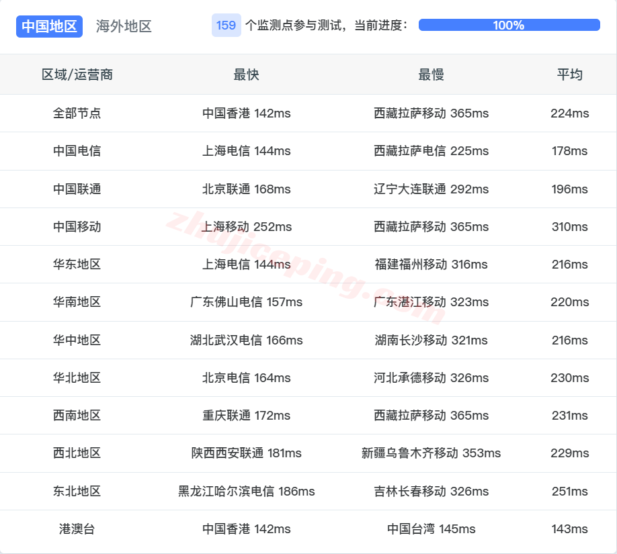The width and height of the screenshot is (617, 554).
Task: Click the 中国香港 142ms fastest result
Action: click(x=247, y=113)
